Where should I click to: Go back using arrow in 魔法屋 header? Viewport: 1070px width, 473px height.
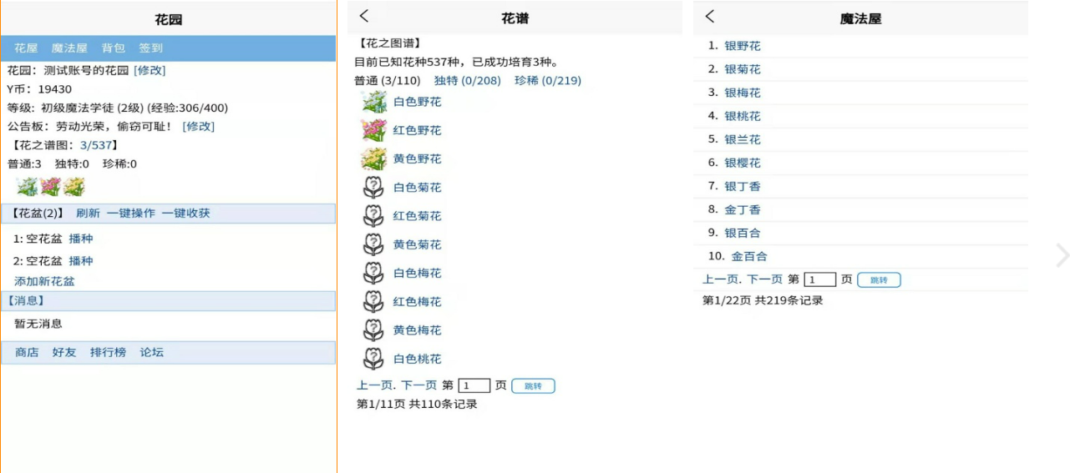[710, 16]
